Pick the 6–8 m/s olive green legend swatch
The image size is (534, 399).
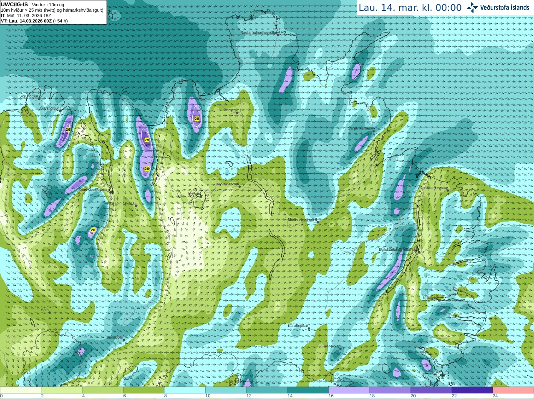(x=144, y=390)
